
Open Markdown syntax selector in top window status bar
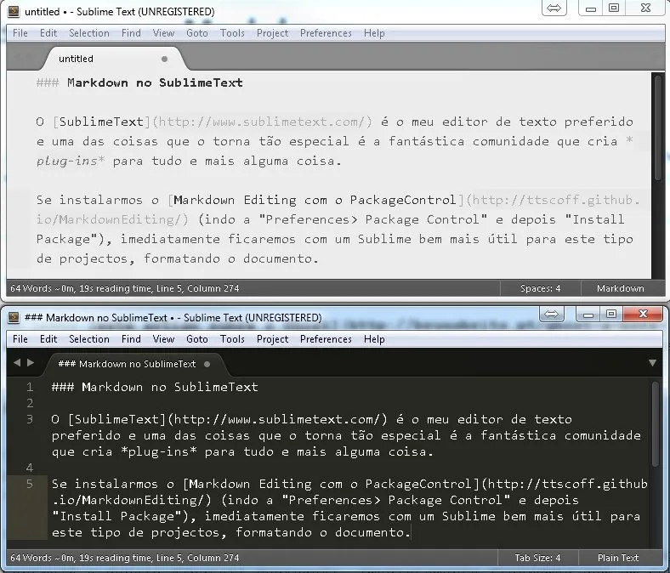[621, 288]
